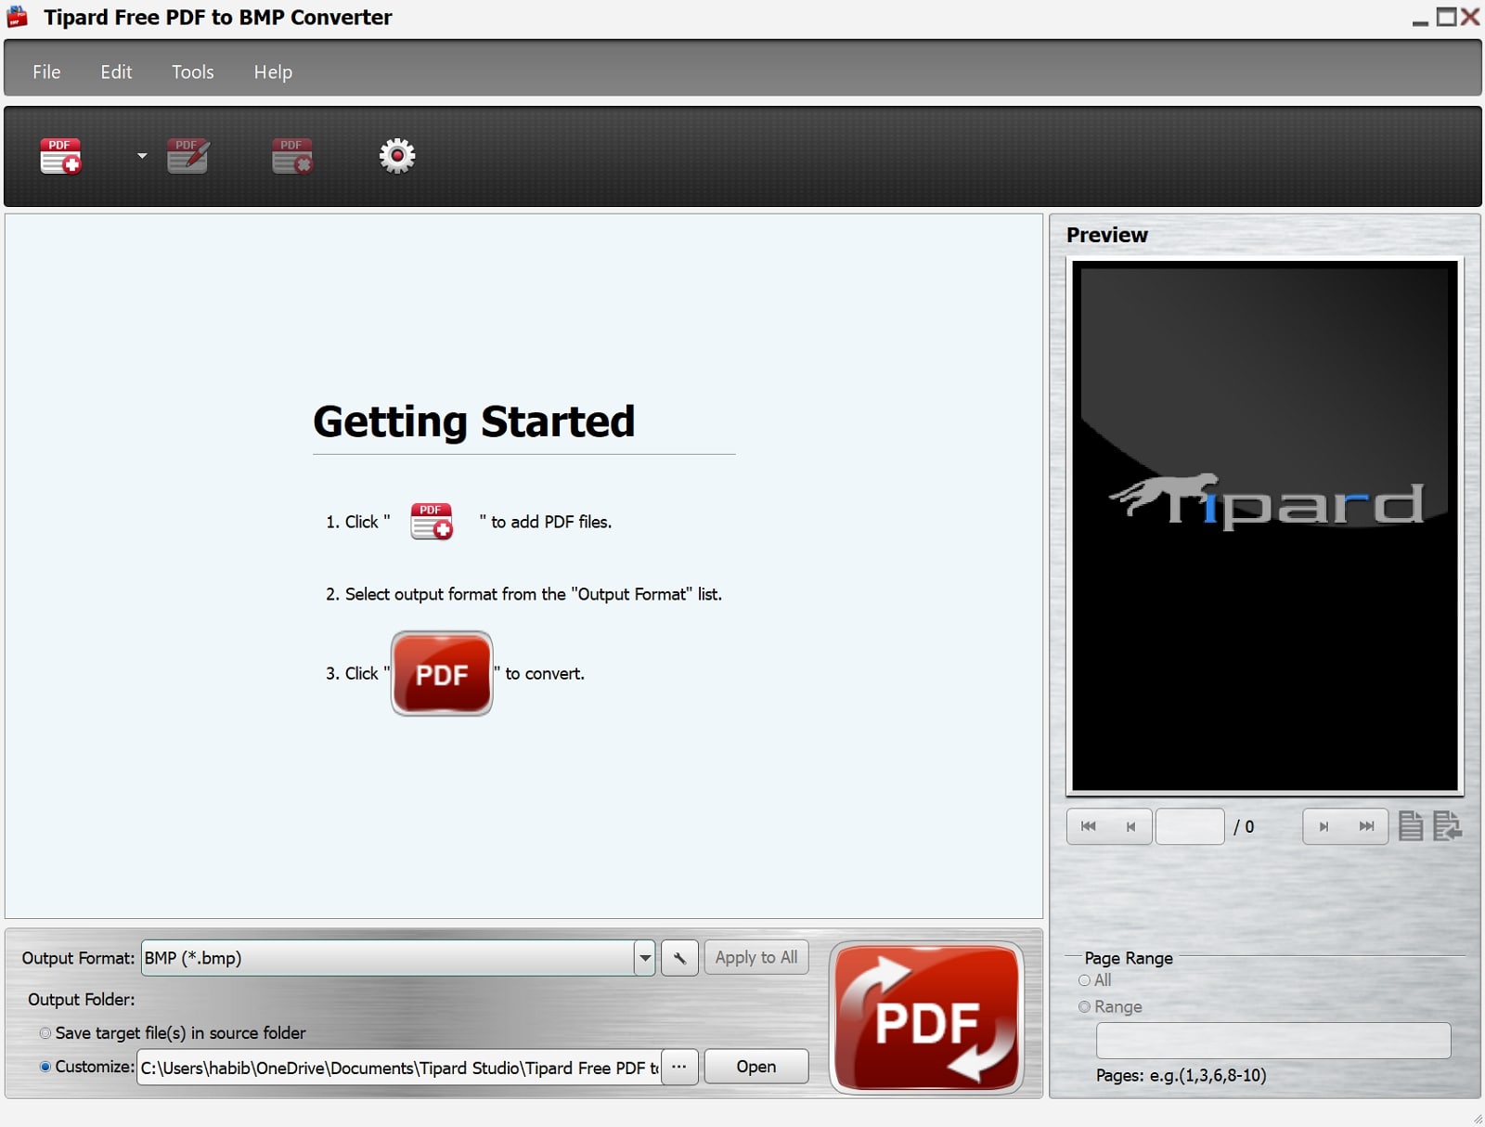The image size is (1485, 1127).
Task: Click the Apply to All button
Action: (x=756, y=957)
